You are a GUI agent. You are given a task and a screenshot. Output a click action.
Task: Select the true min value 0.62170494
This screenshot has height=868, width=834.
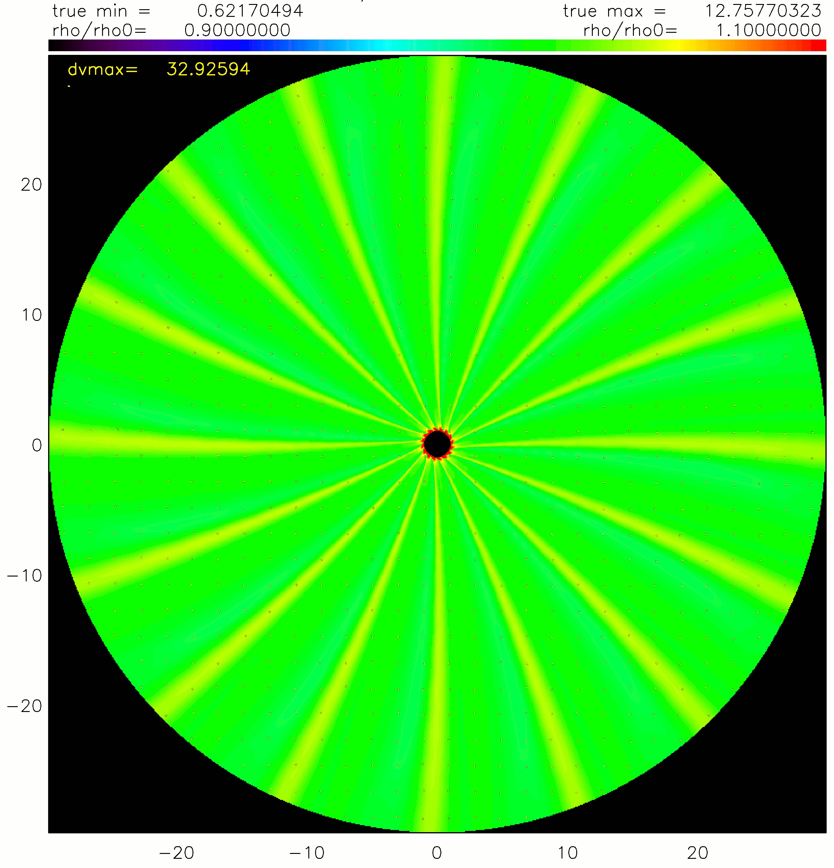tap(250, 11)
